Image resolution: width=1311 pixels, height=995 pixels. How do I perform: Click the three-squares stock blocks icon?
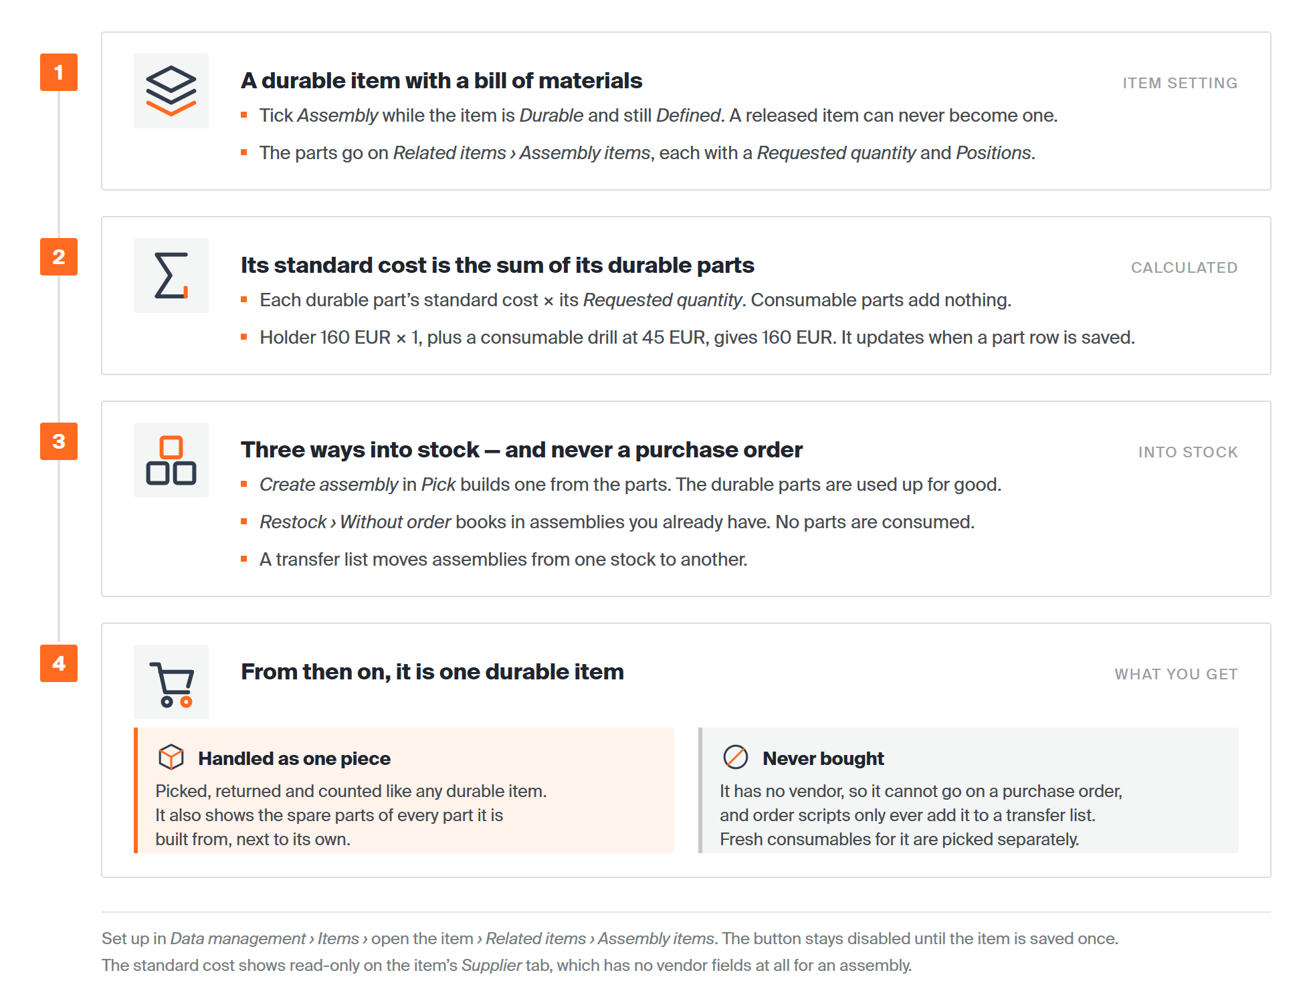(x=171, y=460)
